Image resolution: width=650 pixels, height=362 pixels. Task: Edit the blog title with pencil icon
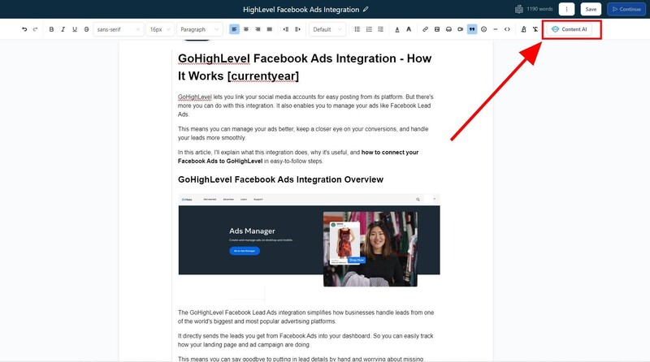[x=366, y=9]
